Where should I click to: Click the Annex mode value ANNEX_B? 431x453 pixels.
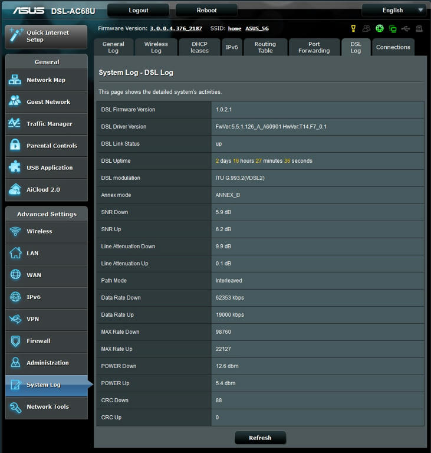[228, 195]
